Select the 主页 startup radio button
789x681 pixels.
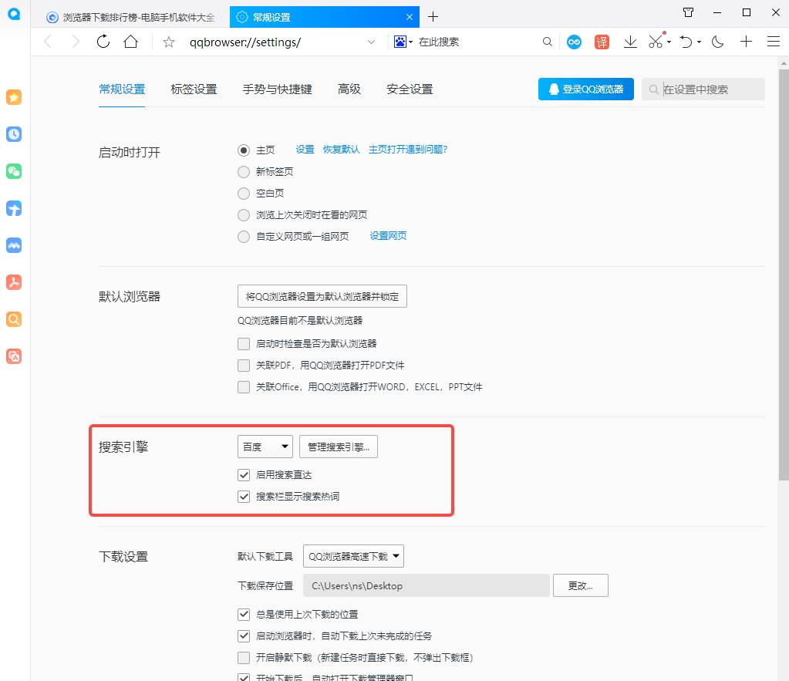click(x=244, y=150)
